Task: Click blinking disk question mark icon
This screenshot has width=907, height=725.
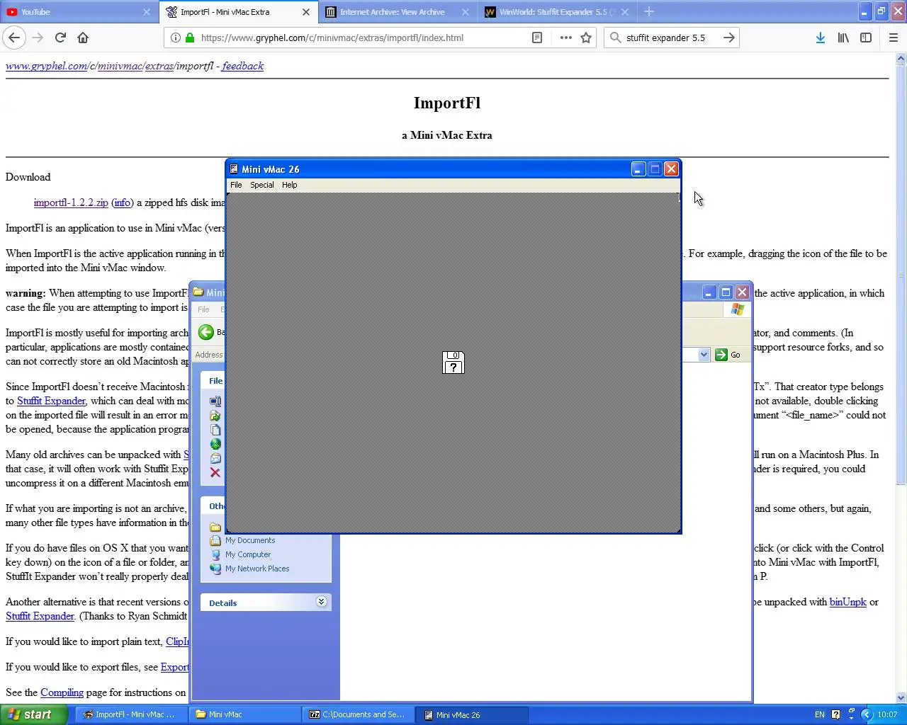Action: point(453,362)
